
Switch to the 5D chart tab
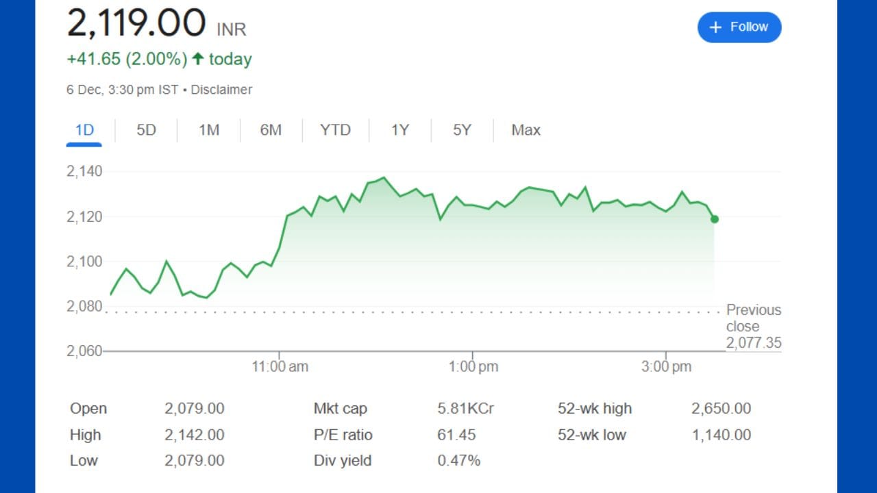coord(146,130)
